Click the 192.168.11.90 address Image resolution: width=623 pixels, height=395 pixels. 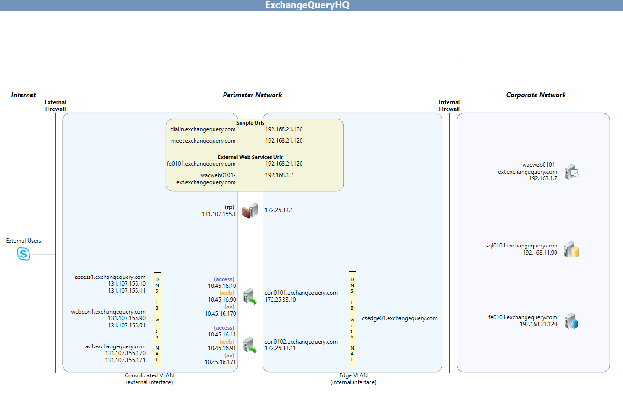(x=540, y=253)
